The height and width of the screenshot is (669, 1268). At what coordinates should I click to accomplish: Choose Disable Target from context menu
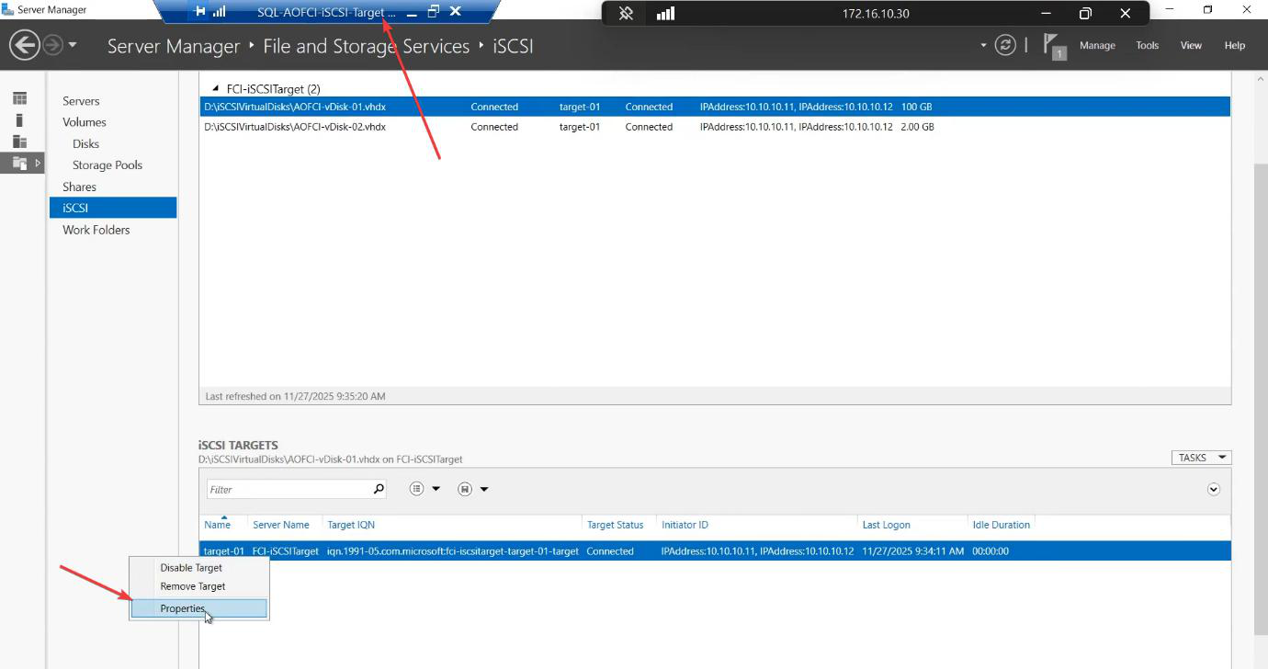(191, 568)
